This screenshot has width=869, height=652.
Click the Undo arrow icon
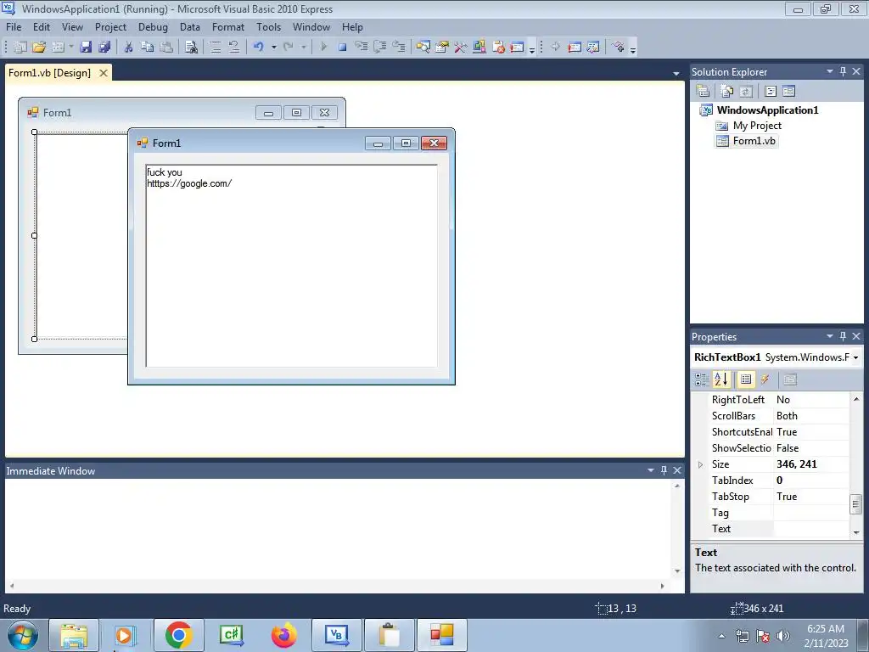click(258, 48)
